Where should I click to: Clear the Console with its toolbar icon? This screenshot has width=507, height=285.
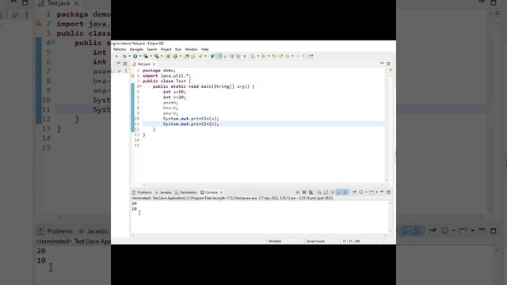point(319,192)
